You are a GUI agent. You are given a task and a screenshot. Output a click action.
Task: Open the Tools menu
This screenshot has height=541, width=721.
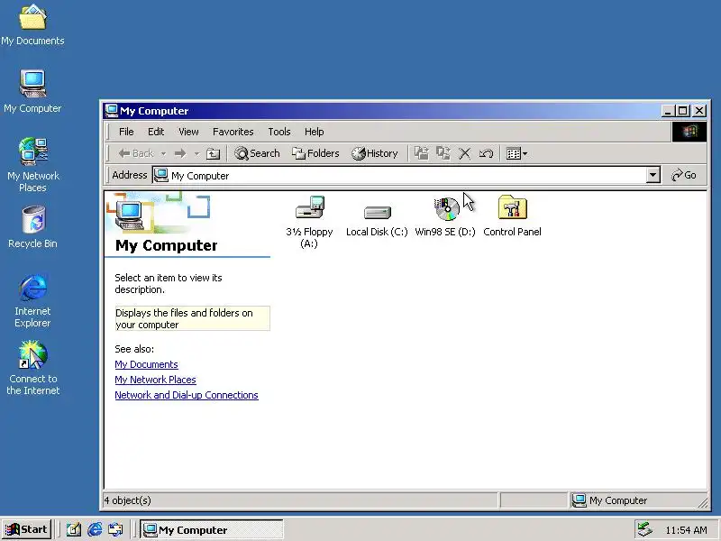(x=279, y=132)
